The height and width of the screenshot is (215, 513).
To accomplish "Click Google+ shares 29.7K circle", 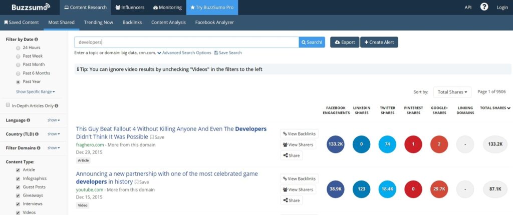I will [439, 189].
